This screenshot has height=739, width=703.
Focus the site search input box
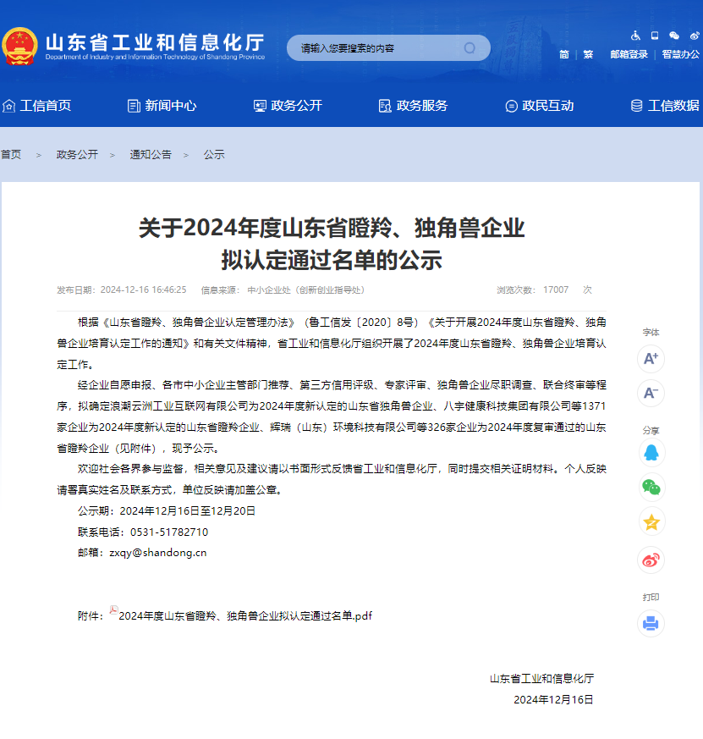(x=376, y=48)
